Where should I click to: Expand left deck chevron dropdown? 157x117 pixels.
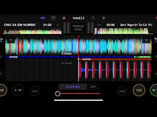click(x=11, y=40)
